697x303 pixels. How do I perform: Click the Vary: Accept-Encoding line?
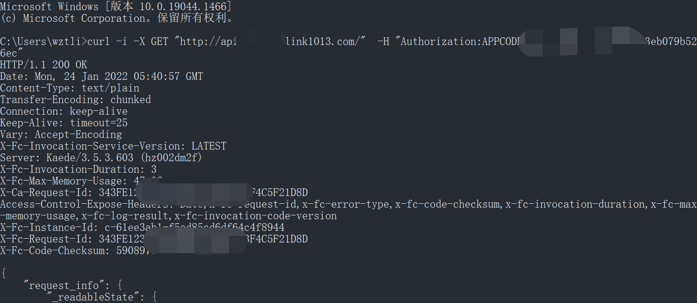coord(61,135)
